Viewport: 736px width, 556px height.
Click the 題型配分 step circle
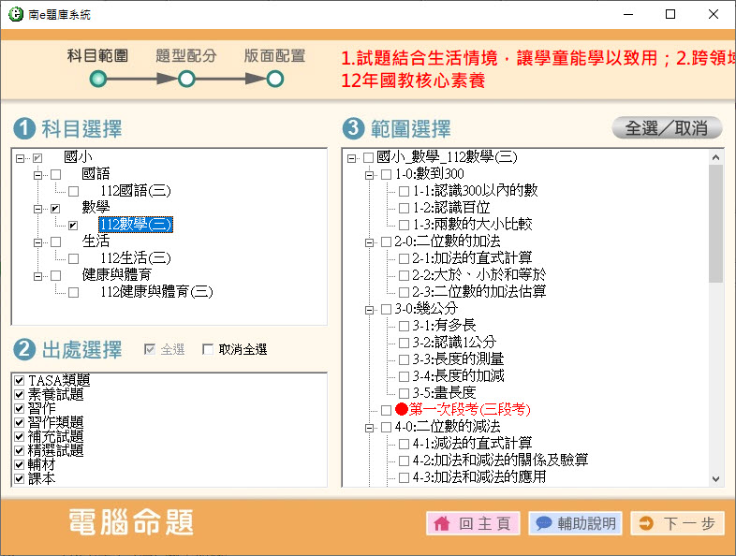(186, 80)
